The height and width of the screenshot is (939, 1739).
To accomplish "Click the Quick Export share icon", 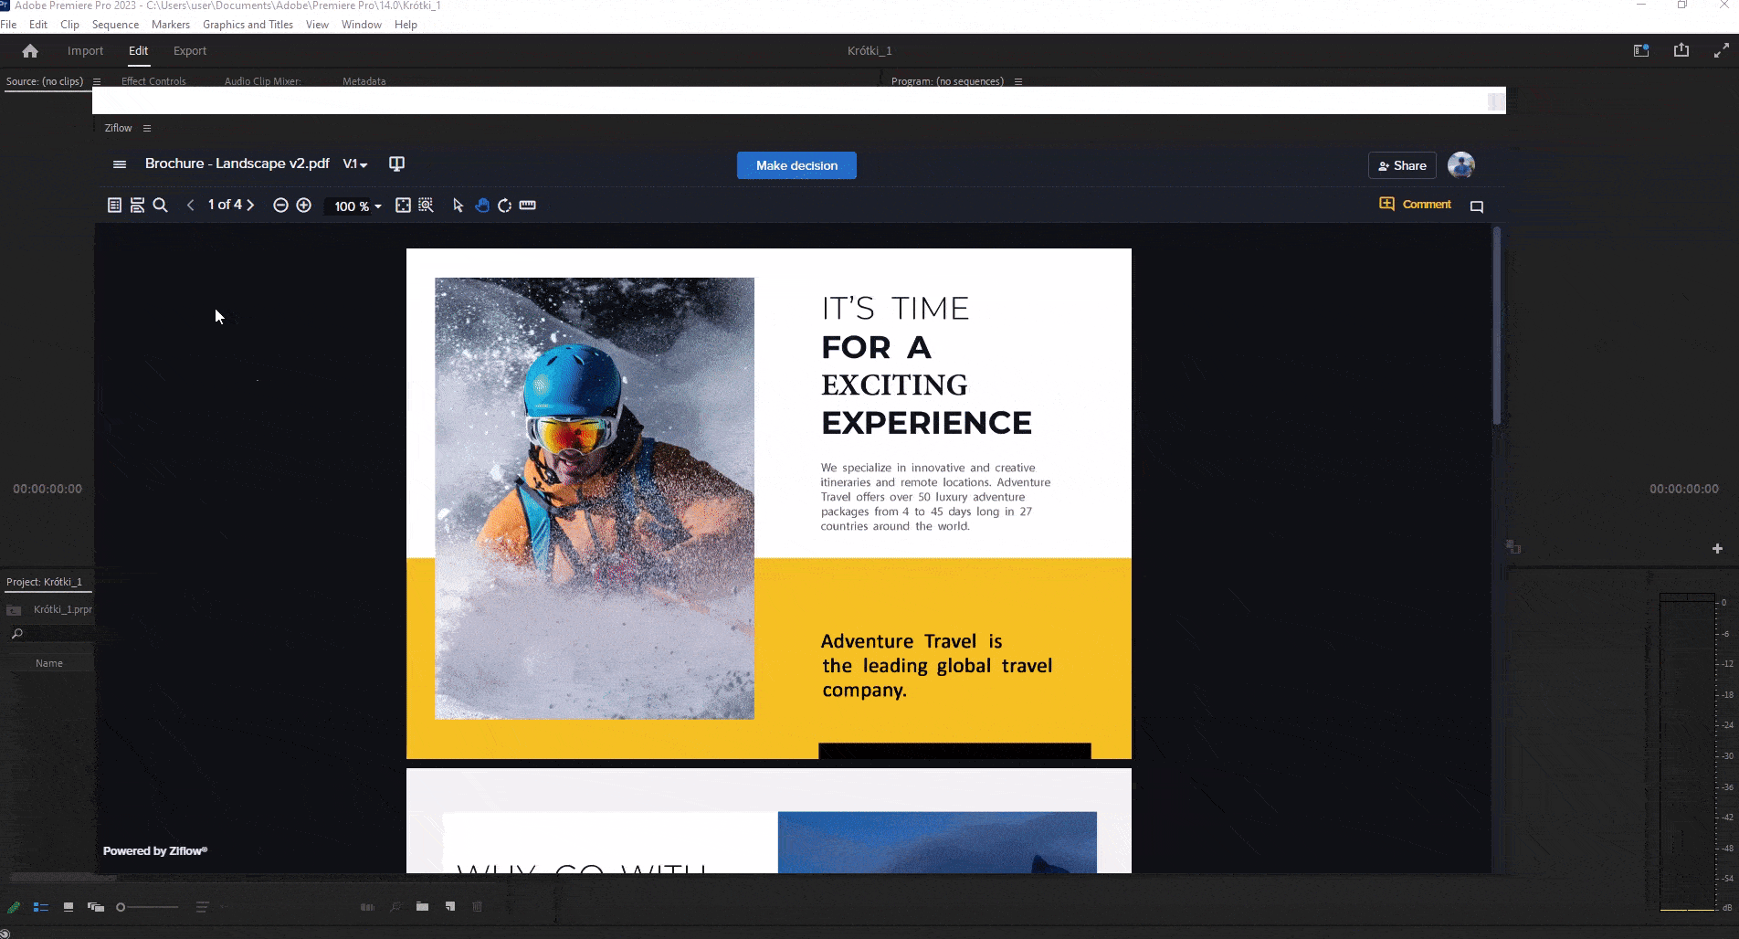I will click(1681, 51).
